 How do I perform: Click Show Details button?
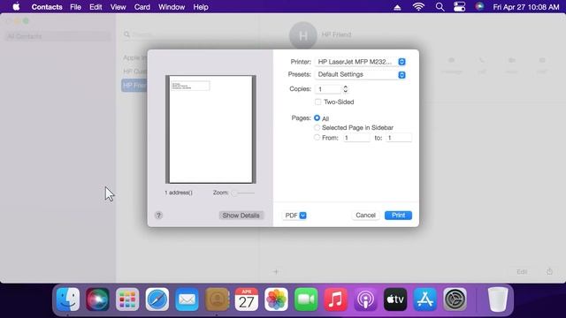(241, 216)
